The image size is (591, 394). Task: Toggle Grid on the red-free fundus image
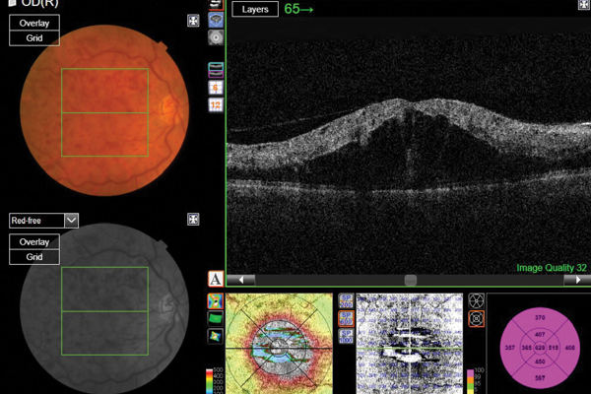click(x=34, y=257)
